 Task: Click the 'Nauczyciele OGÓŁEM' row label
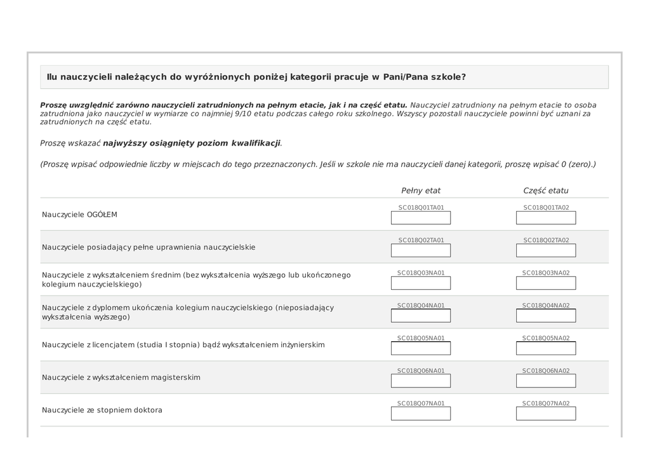pyautogui.click(x=79, y=215)
